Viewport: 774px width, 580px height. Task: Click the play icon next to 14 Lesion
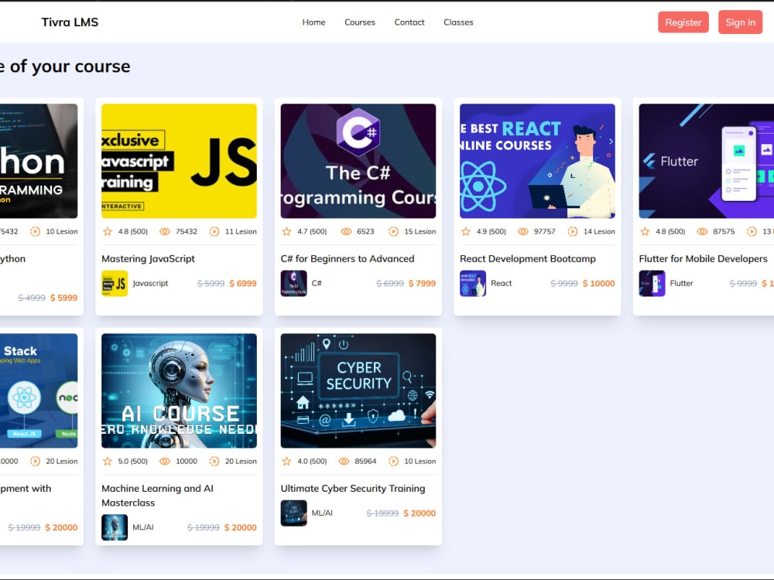(x=573, y=231)
